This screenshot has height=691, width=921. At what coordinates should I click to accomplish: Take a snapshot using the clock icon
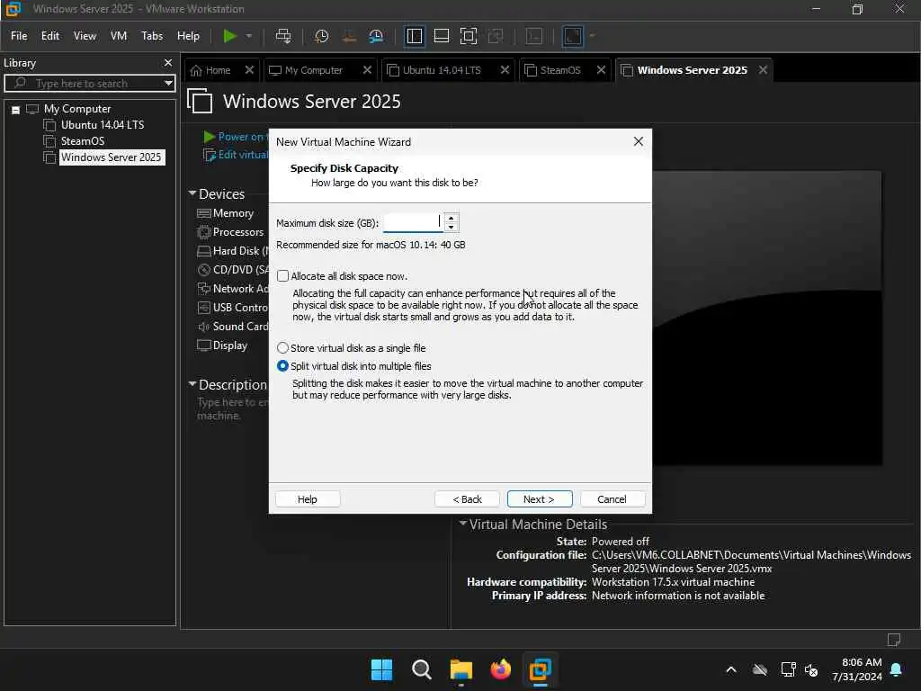click(321, 36)
